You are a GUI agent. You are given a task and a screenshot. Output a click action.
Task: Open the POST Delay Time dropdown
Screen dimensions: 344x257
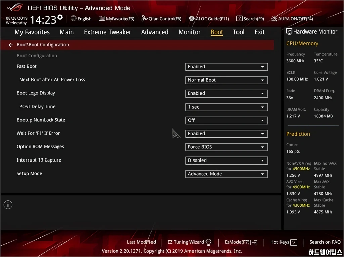[226, 107]
